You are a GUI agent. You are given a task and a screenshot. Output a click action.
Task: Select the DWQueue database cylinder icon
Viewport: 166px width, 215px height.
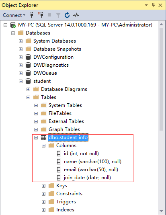click(x=28, y=73)
